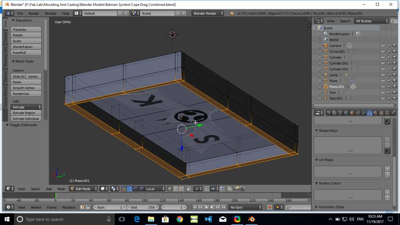Open the Extrude dropdown in Mesh Tools
This screenshot has height=225, width=400.
click(26, 107)
